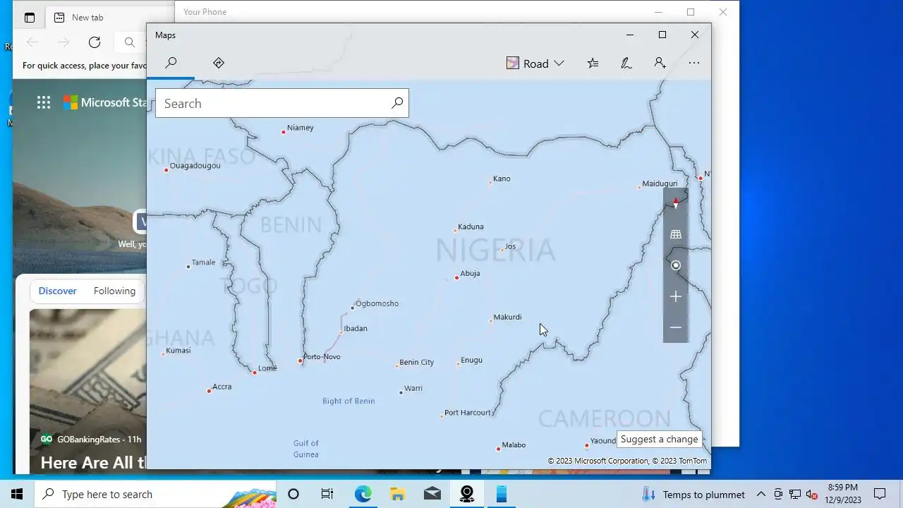903x508 pixels.
Task: Launch Microsoft Edge from taskbar
Action: [x=363, y=494]
